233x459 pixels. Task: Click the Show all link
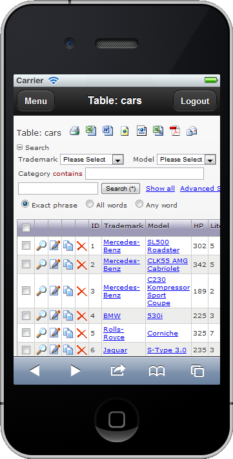pos(161,189)
